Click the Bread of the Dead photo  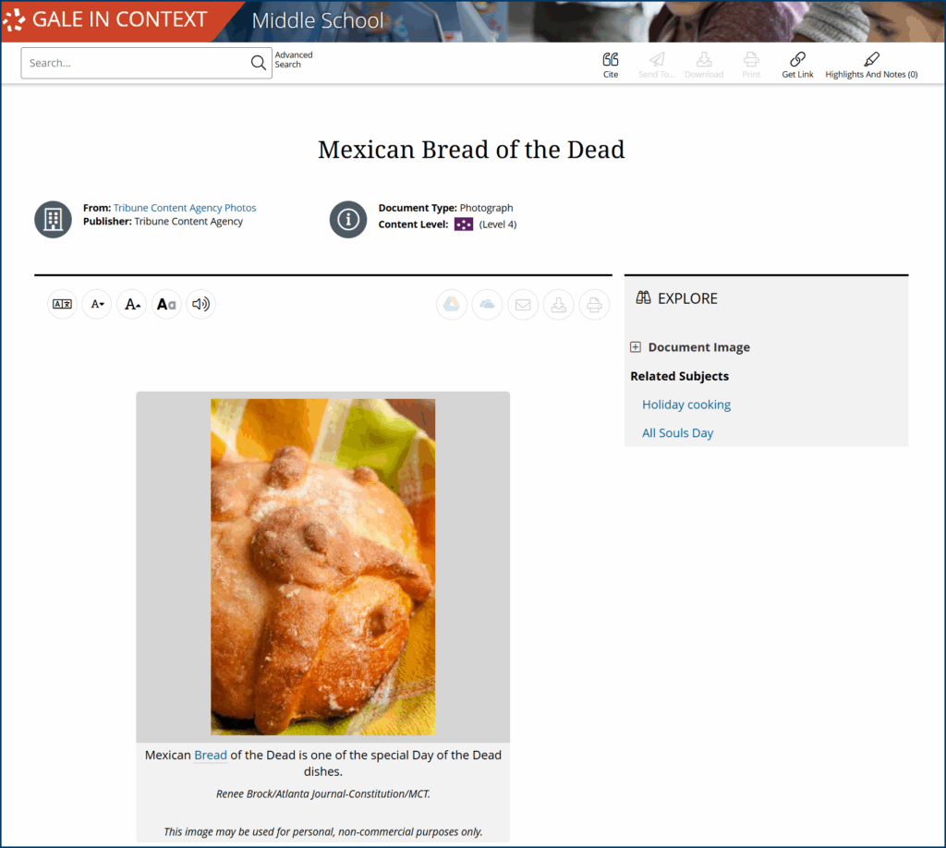click(x=322, y=566)
